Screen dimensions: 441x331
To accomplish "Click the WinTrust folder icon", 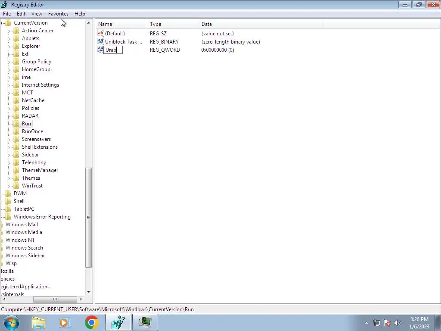I will pyautogui.click(x=16, y=185).
